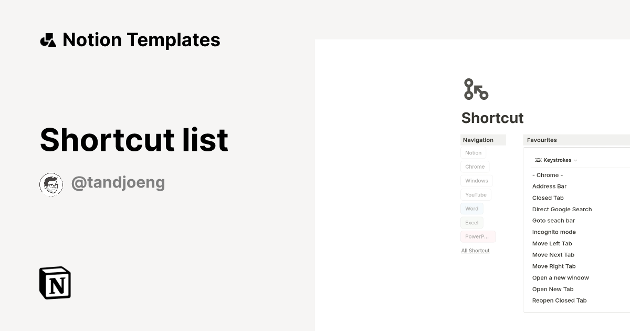
Task: Click the @tandjoeng avatar picture
Action: (x=51, y=184)
